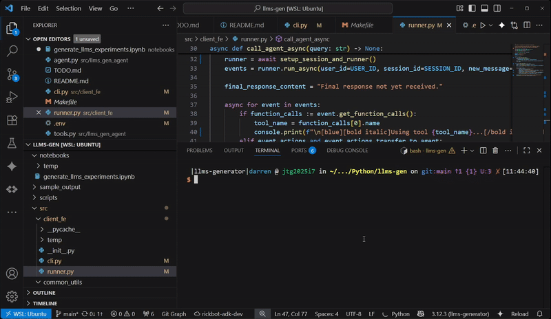Open the Source Control view
Screen dimensions: 551x319
(12, 74)
